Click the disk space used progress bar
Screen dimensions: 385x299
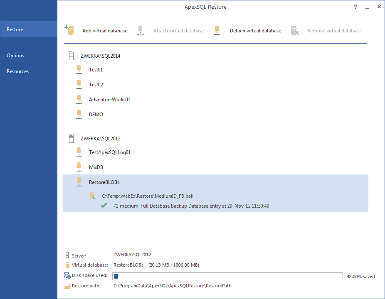click(x=228, y=276)
